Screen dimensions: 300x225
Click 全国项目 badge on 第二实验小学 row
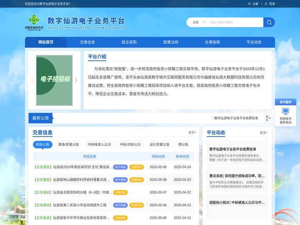coord(137,205)
